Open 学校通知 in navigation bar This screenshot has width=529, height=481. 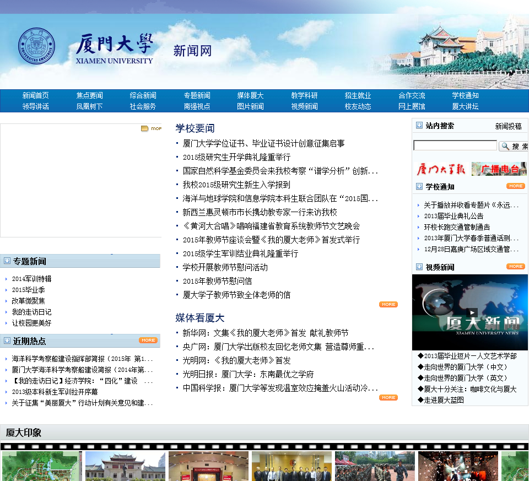click(465, 95)
